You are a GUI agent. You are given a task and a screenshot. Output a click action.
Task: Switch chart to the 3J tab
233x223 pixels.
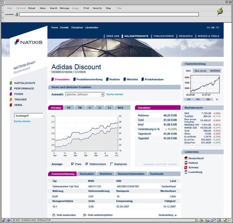click(x=100, y=108)
